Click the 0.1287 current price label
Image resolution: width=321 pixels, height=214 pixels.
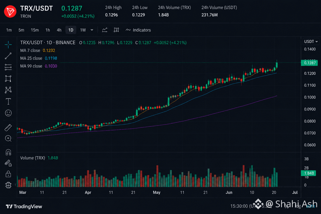(309, 63)
